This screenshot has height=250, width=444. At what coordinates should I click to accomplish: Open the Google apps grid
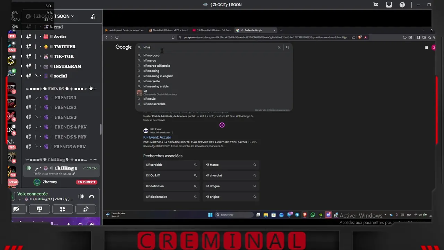pyautogui.click(x=426, y=48)
